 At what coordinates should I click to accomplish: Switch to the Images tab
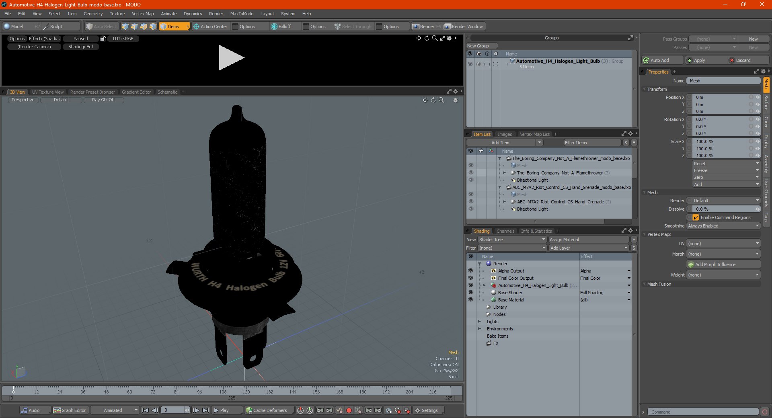505,134
